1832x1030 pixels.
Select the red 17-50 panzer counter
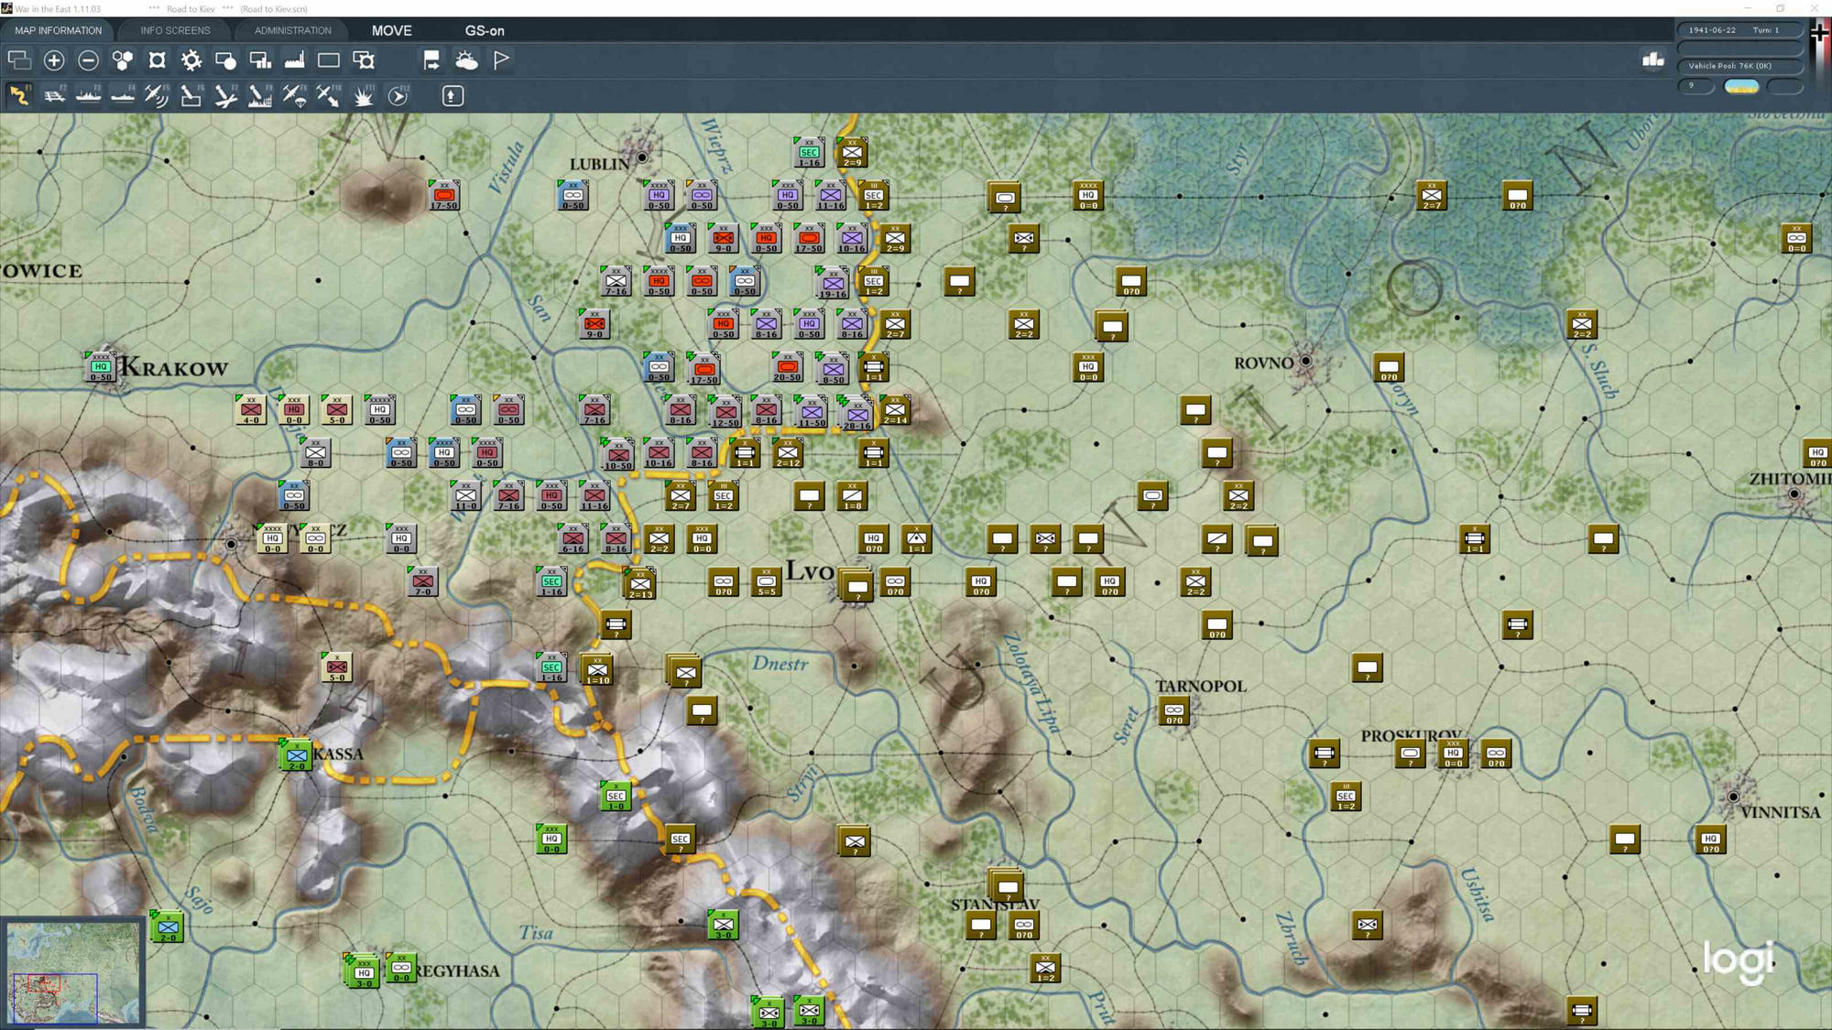pyautogui.click(x=443, y=195)
